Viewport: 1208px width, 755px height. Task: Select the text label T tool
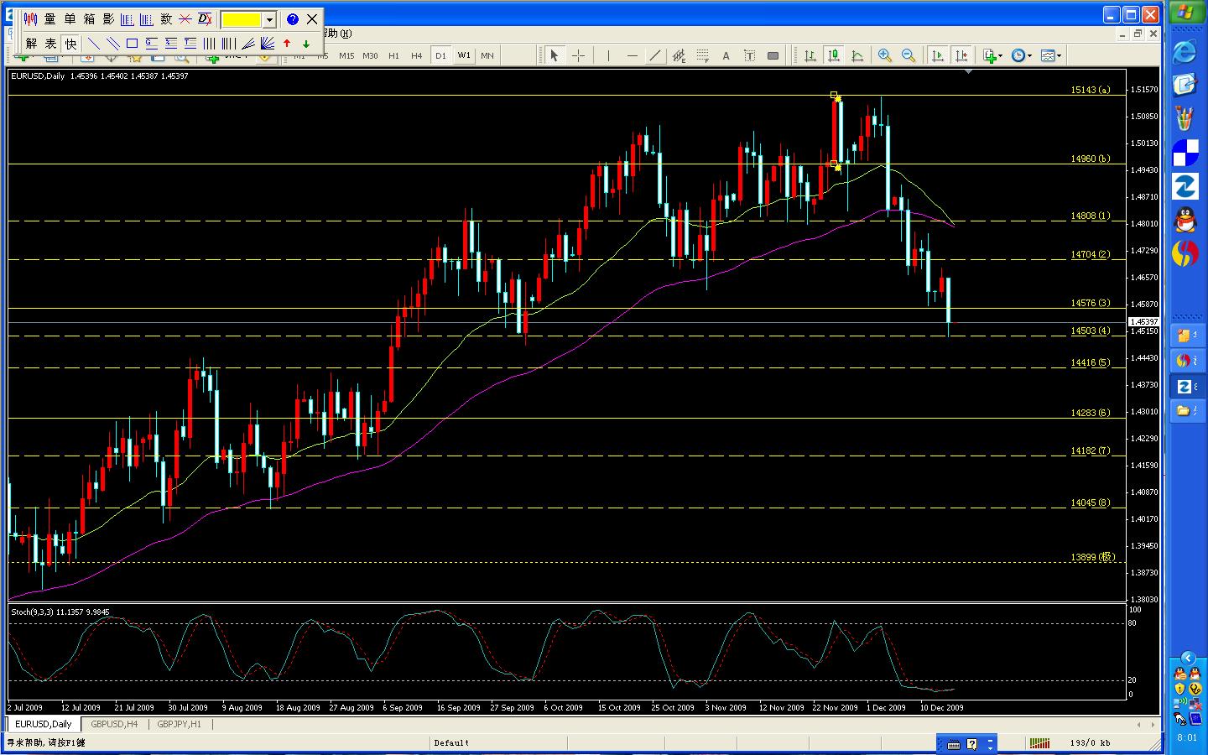click(749, 56)
